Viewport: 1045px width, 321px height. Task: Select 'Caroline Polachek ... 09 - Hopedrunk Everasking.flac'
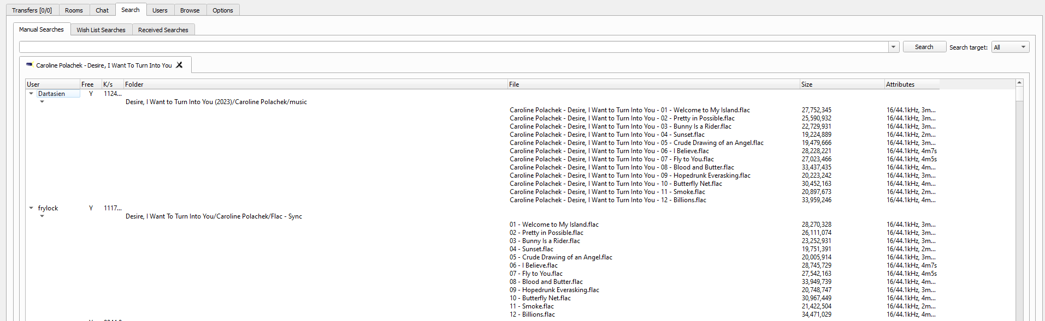click(x=630, y=175)
